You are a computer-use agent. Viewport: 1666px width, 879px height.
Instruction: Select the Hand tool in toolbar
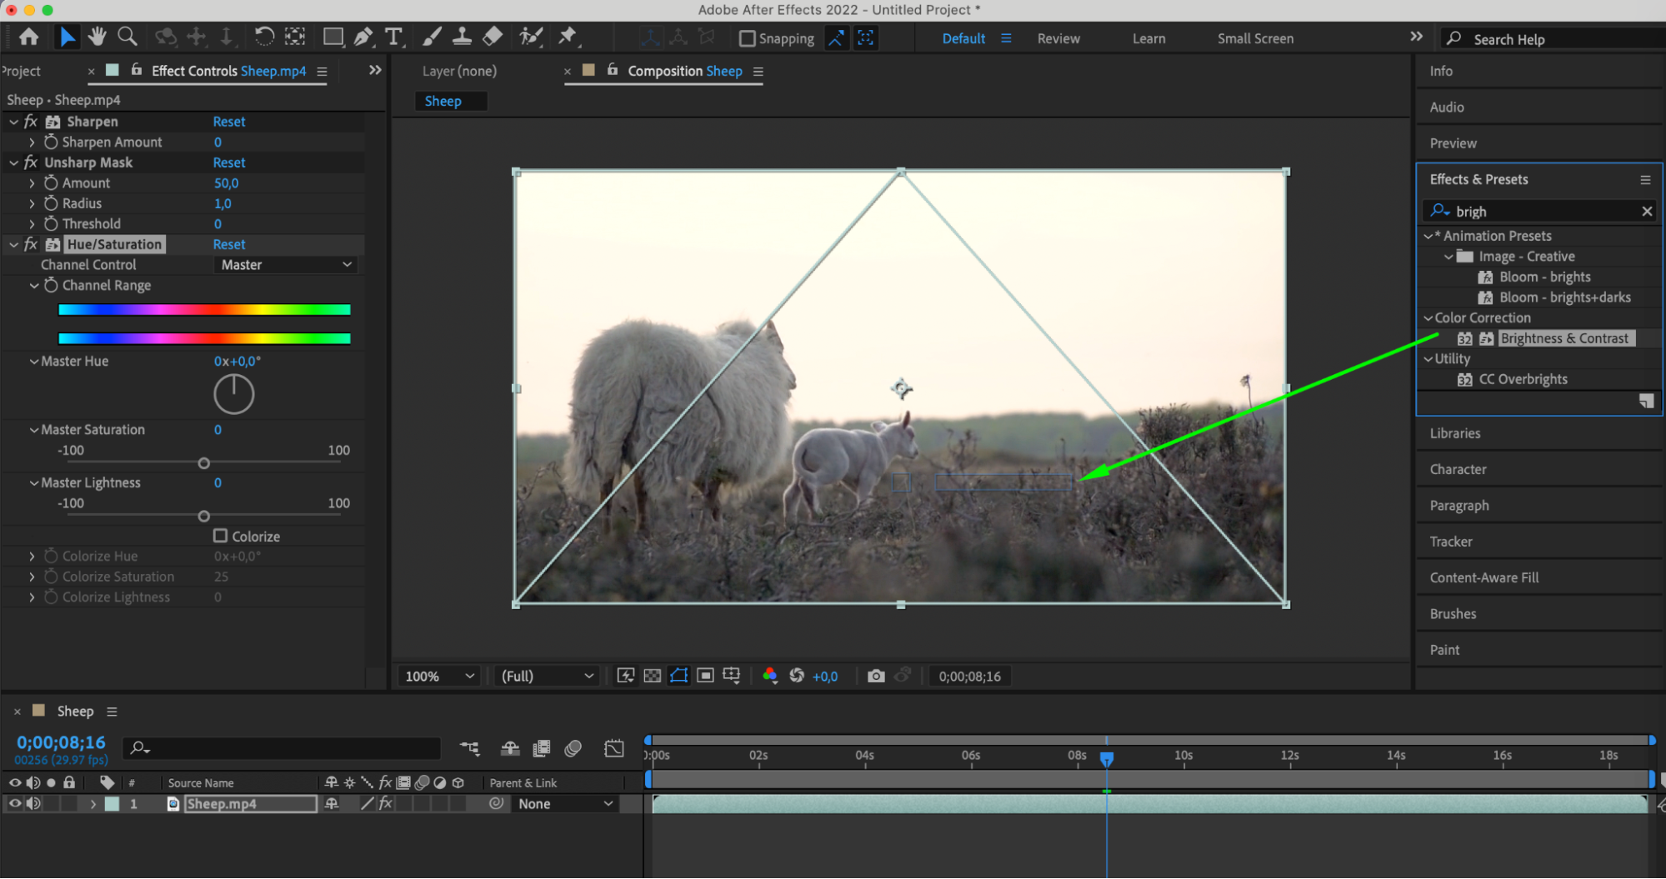click(98, 37)
